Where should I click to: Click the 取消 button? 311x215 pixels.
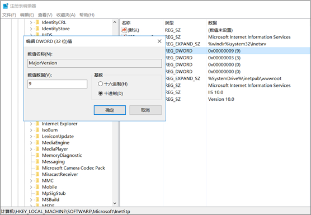coord(145,110)
